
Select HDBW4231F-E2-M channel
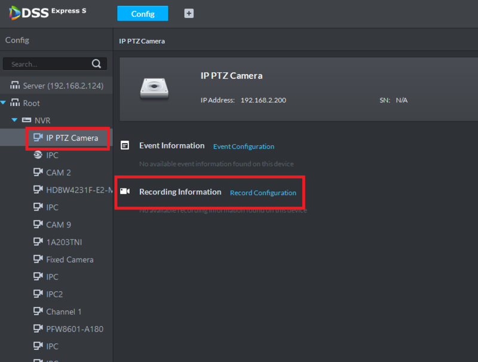[x=79, y=190]
